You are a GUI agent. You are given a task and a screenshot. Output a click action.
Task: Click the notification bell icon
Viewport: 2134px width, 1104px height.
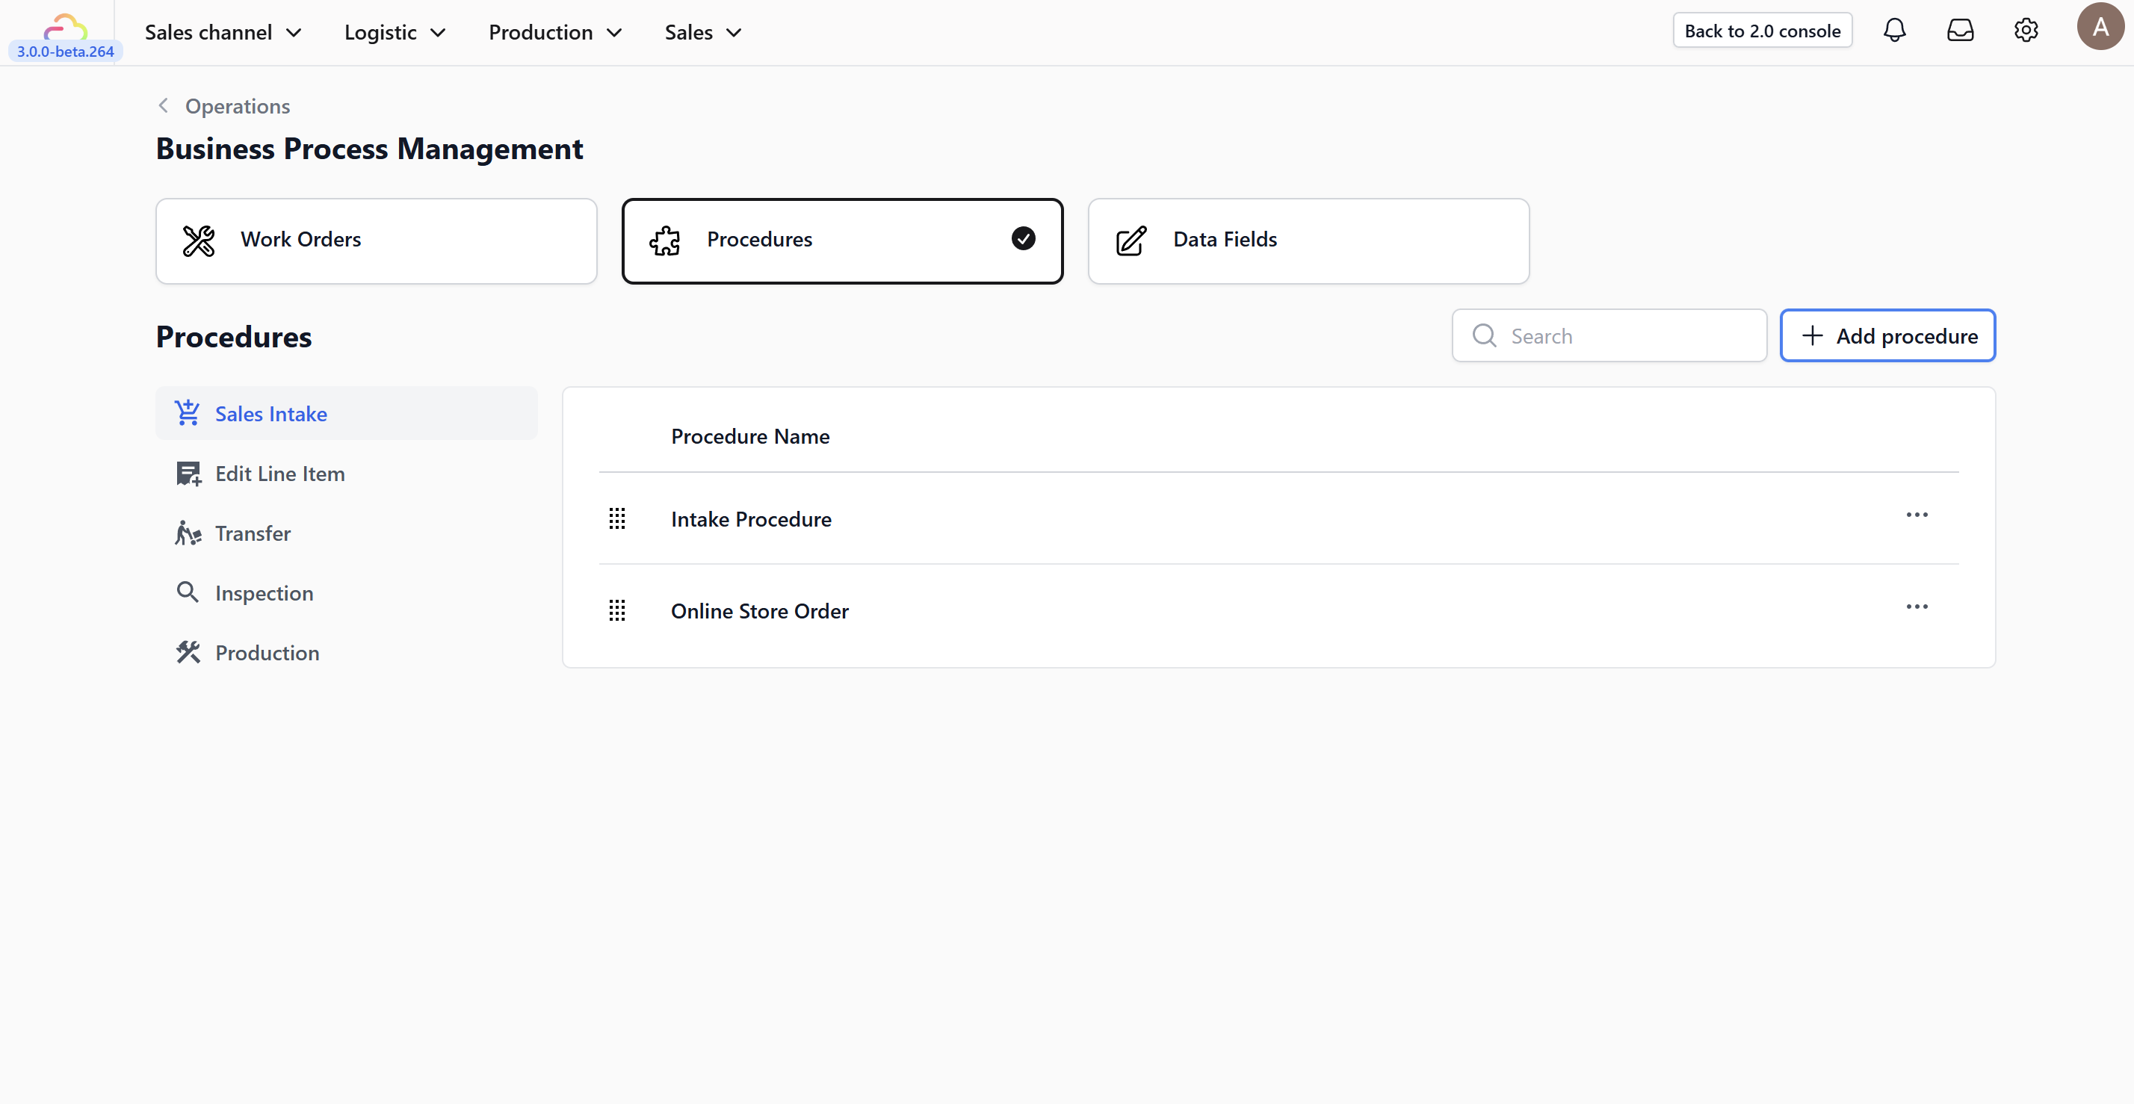pos(1893,31)
